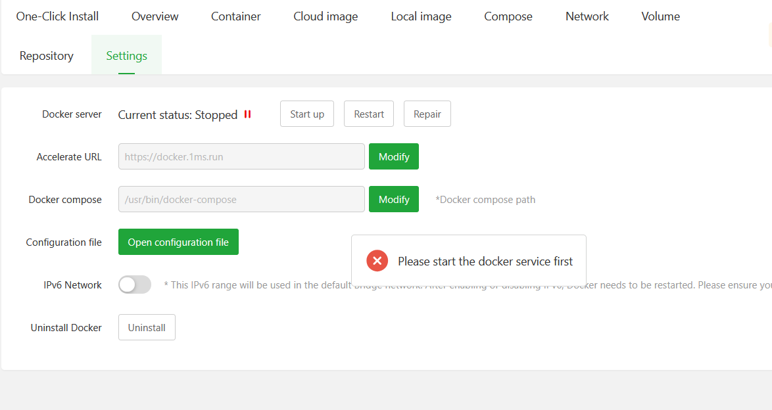Modify the Docker compose path
The height and width of the screenshot is (410, 772).
[x=394, y=199]
